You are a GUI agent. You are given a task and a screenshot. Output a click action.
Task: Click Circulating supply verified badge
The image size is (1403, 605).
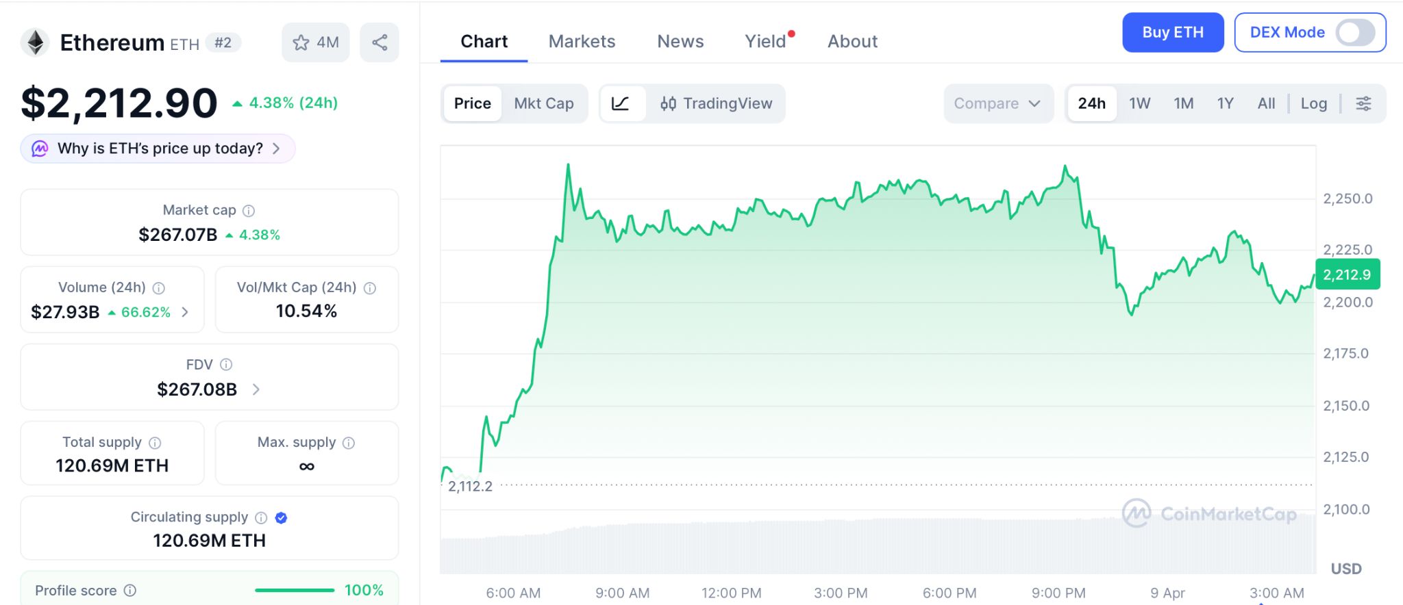[x=281, y=518]
